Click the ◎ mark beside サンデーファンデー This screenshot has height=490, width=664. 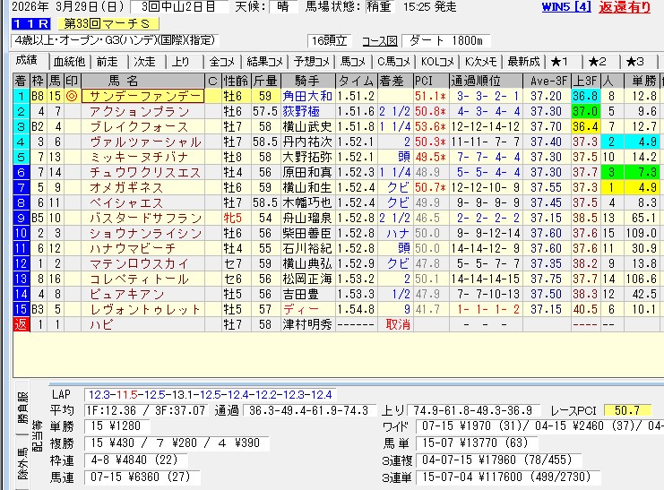[72, 96]
